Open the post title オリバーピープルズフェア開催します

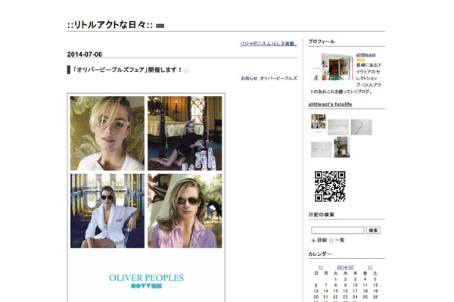click(x=127, y=70)
